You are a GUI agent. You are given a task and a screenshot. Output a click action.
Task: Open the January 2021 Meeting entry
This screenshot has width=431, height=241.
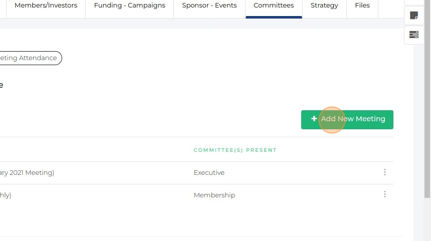coord(28,173)
